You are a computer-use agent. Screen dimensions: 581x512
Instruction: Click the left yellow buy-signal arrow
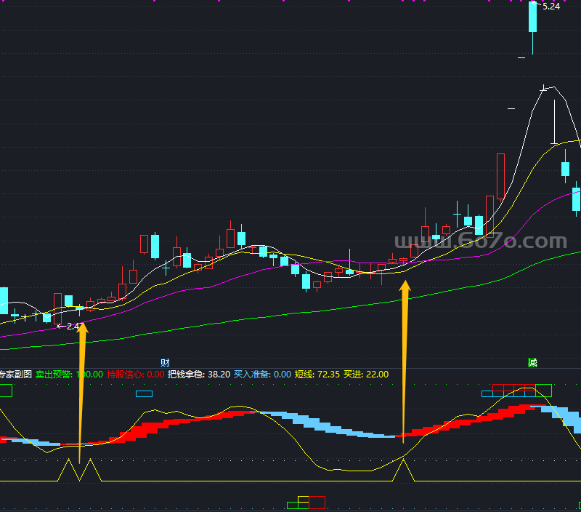point(82,385)
